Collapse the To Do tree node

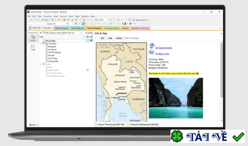click(x=41, y=64)
